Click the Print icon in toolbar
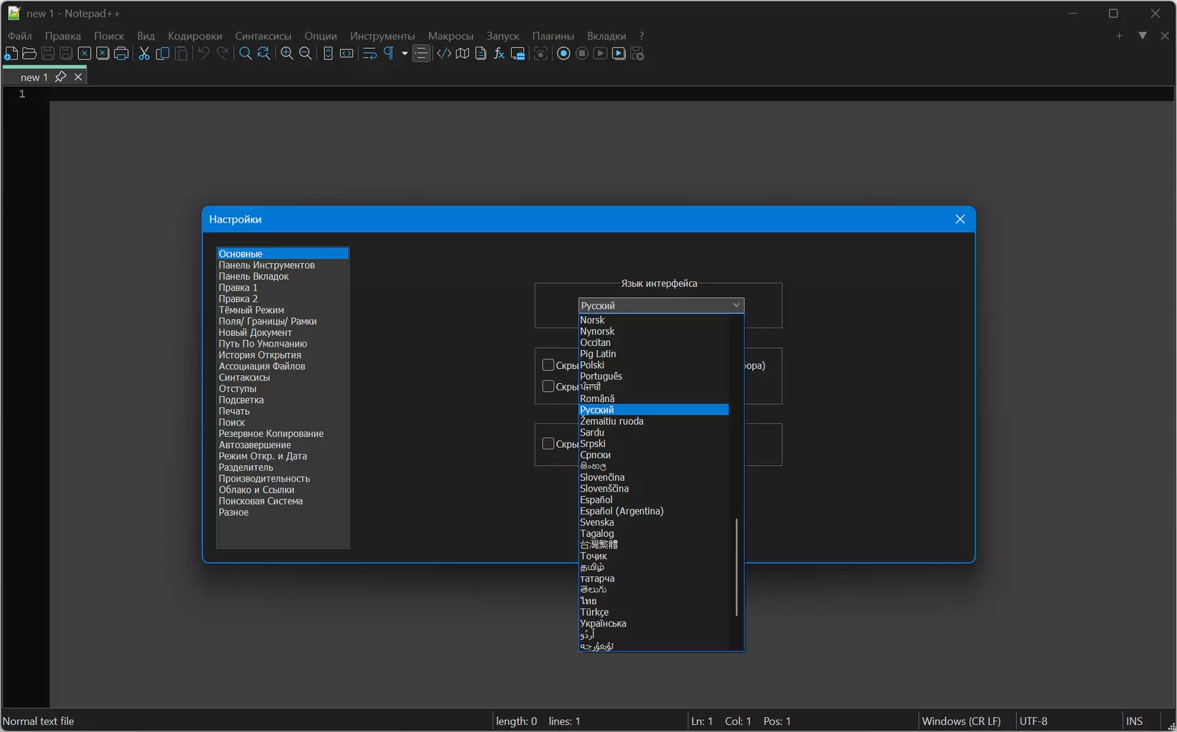 click(121, 54)
